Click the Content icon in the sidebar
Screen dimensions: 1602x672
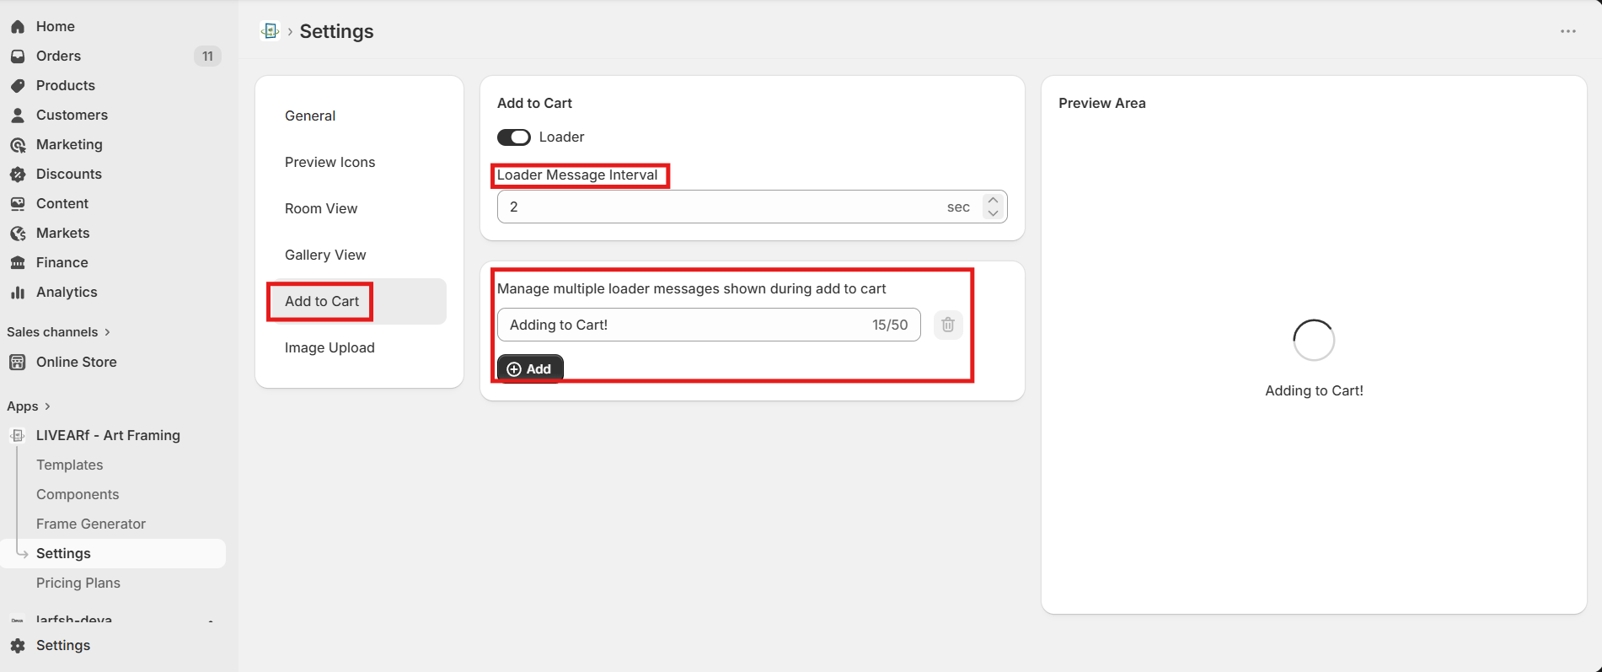[18, 204]
